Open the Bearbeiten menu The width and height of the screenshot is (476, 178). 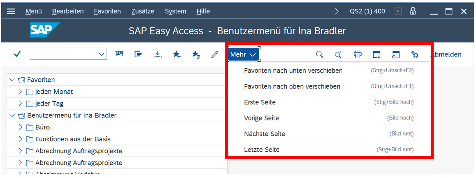pos(68,11)
